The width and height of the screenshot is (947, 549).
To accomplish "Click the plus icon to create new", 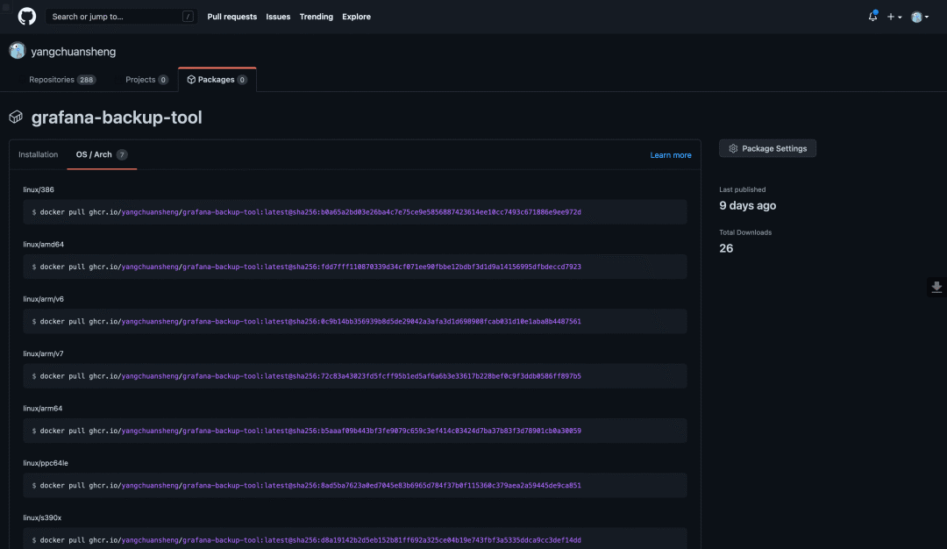I will tap(889, 16).
